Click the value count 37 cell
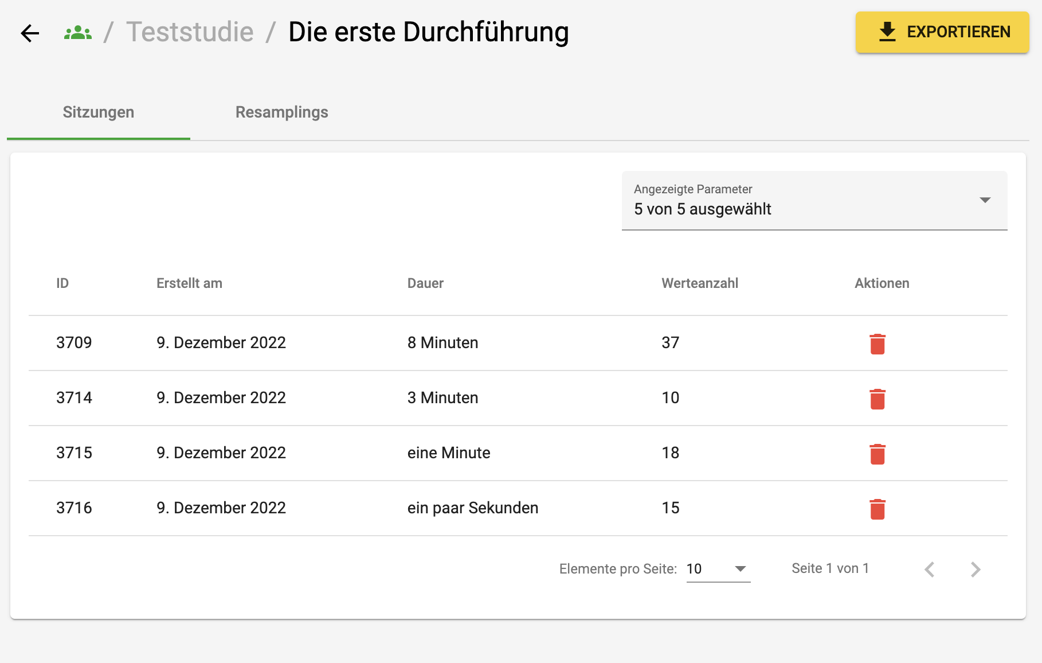Image resolution: width=1042 pixels, height=663 pixels. 670,342
